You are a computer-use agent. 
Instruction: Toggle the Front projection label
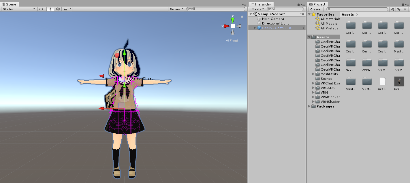[x=232, y=41]
